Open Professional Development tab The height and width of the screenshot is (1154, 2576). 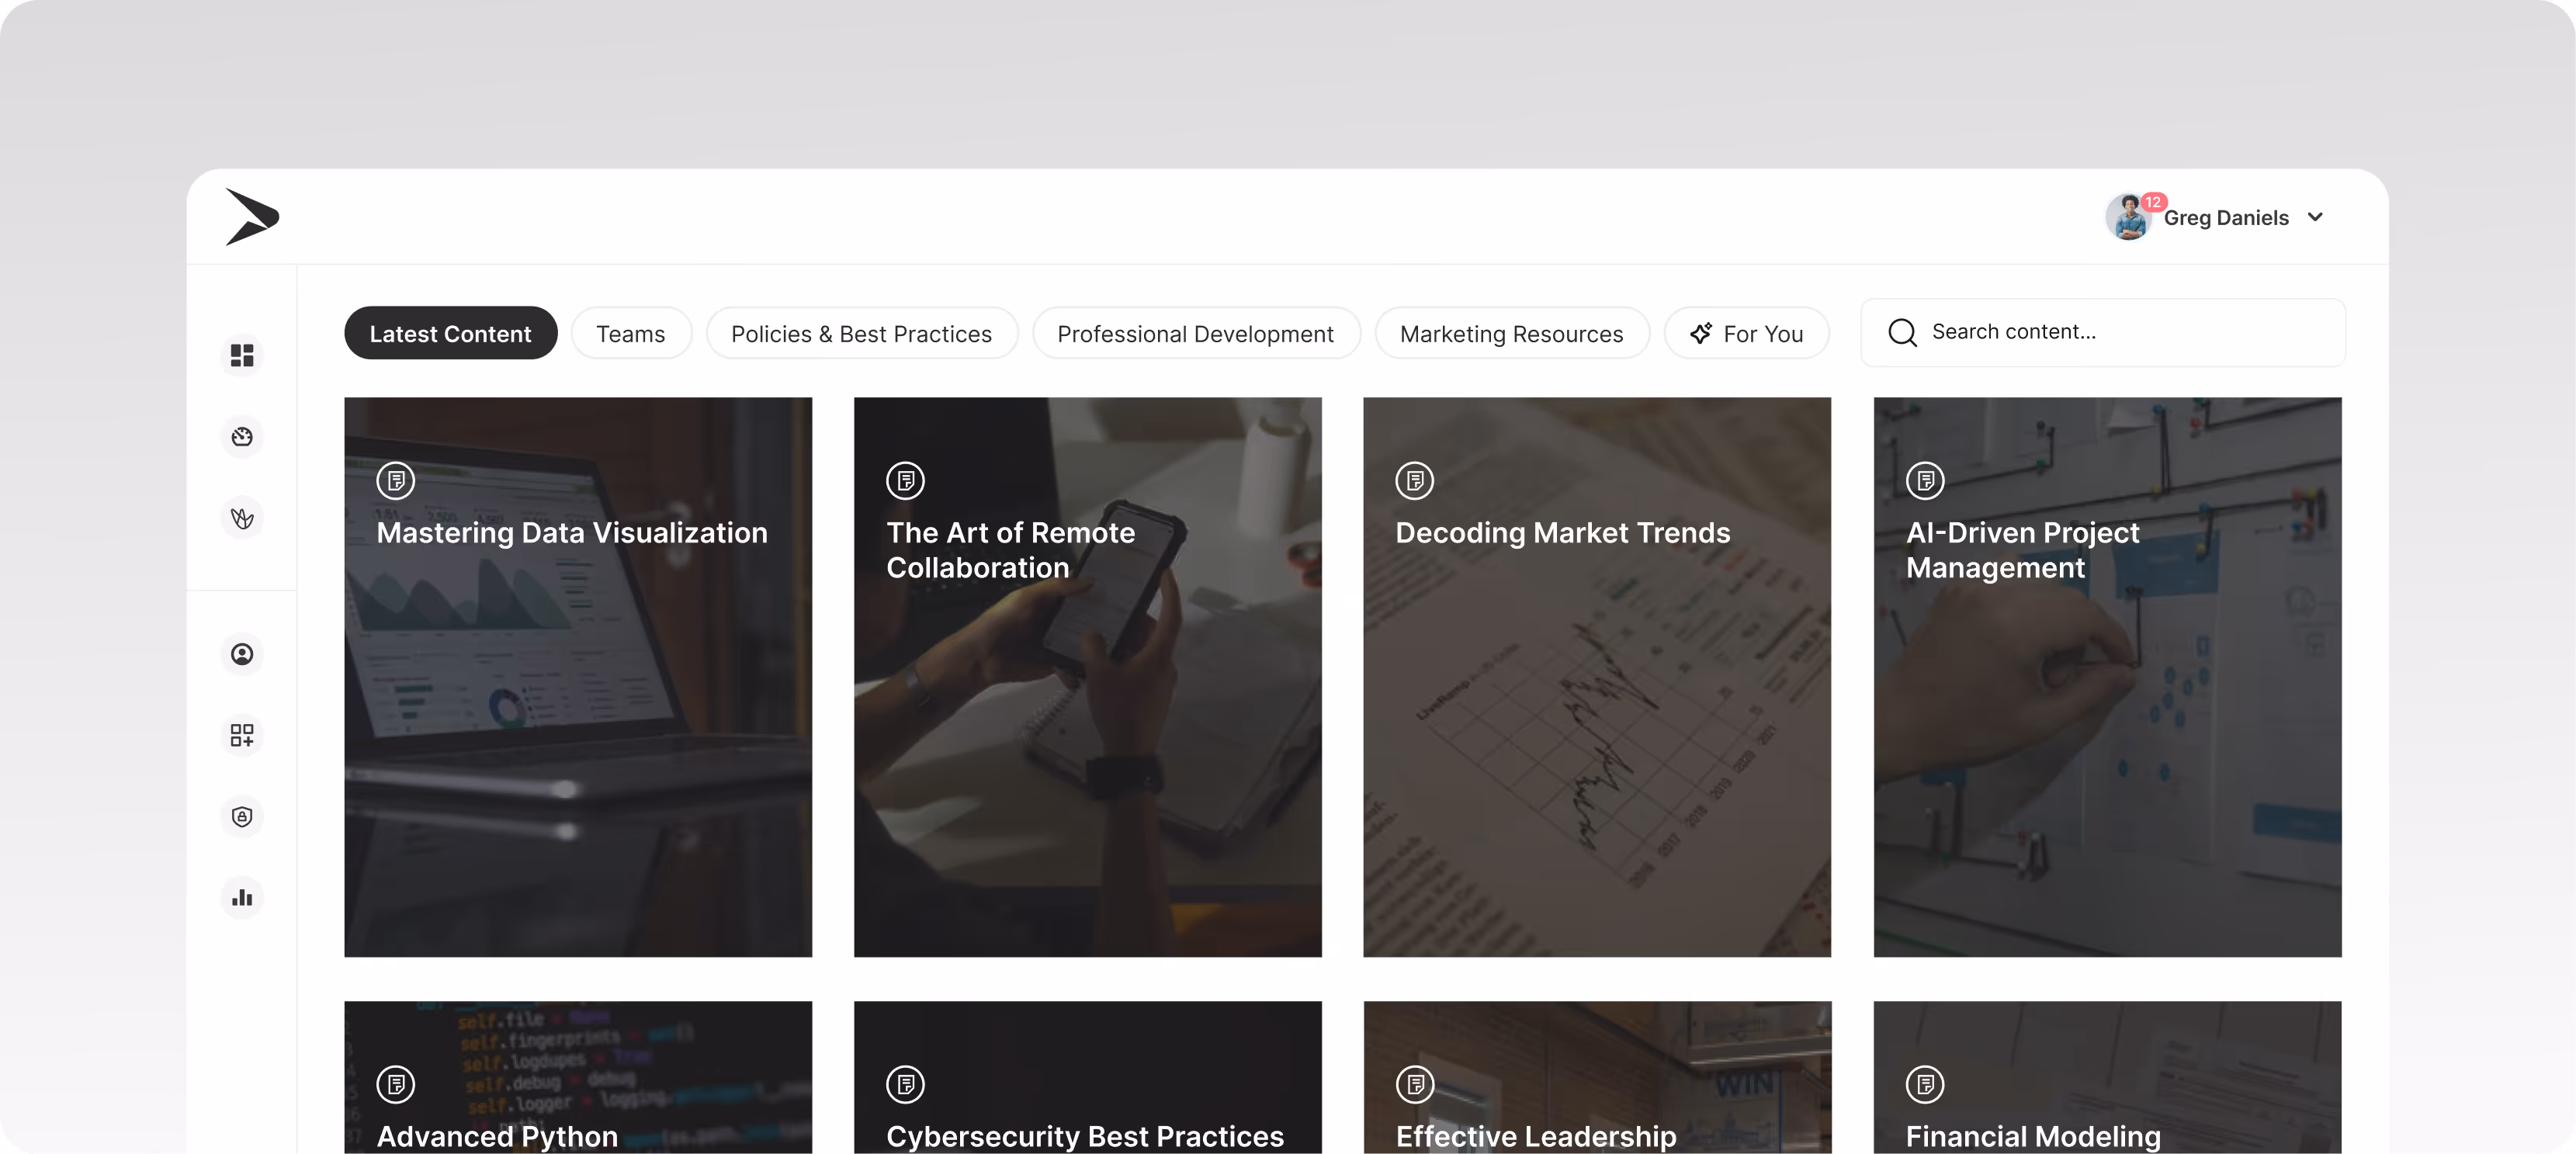[x=1195, y=333]
